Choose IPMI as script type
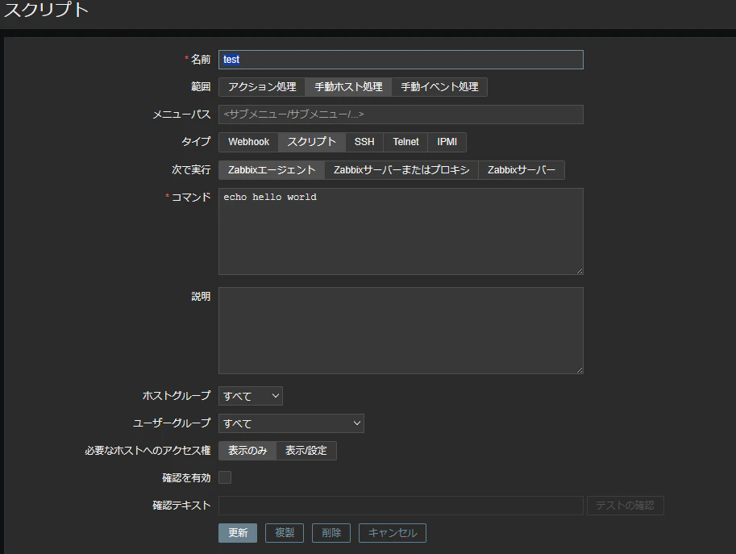 click(447, 142)
